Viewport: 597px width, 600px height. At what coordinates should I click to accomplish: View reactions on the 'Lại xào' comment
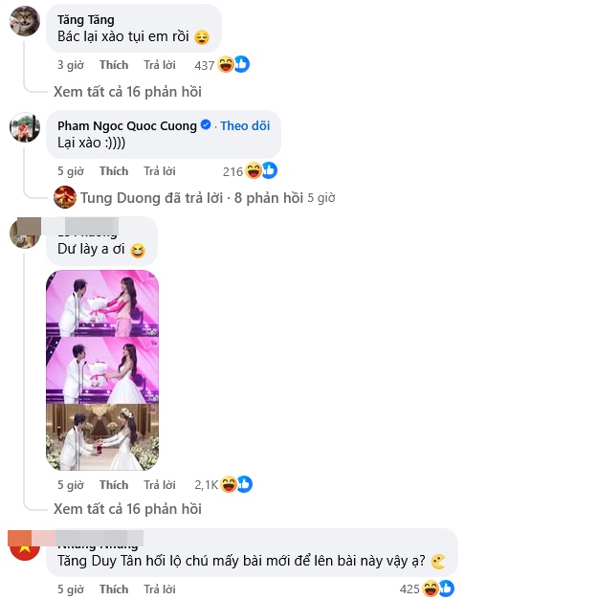tap(250, 170)
